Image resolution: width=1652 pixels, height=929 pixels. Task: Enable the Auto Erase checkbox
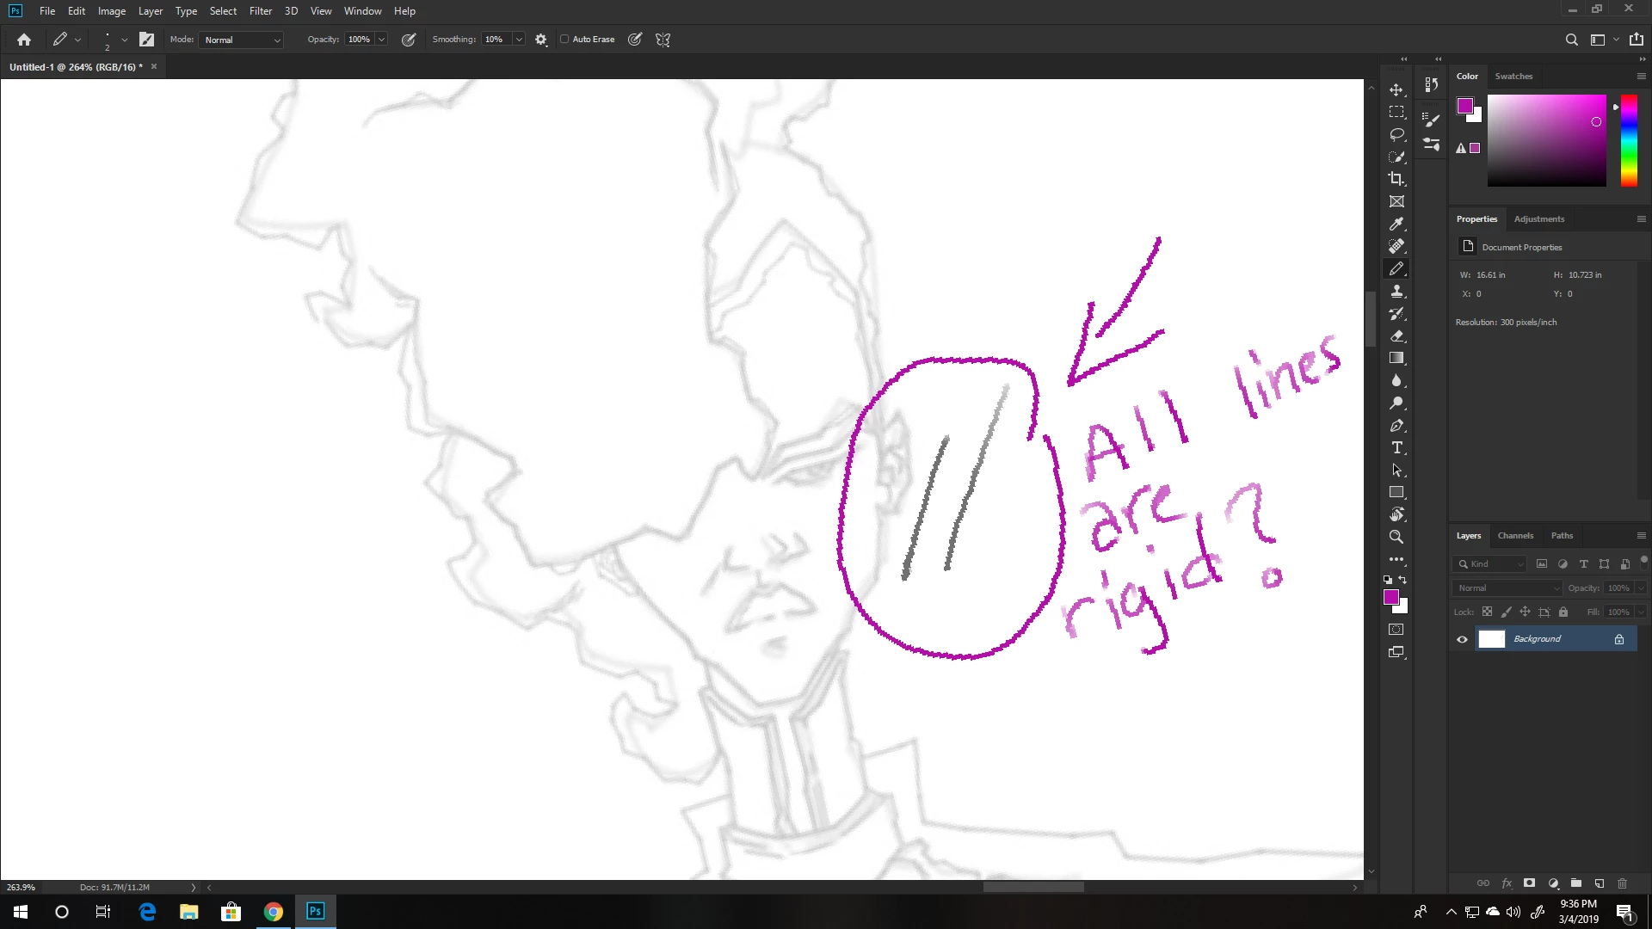[x=564, y=40]
